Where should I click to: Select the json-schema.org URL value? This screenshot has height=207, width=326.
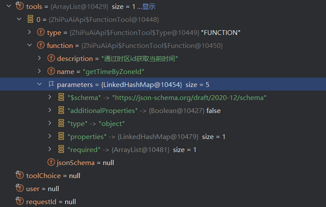[x=189, y=97]
